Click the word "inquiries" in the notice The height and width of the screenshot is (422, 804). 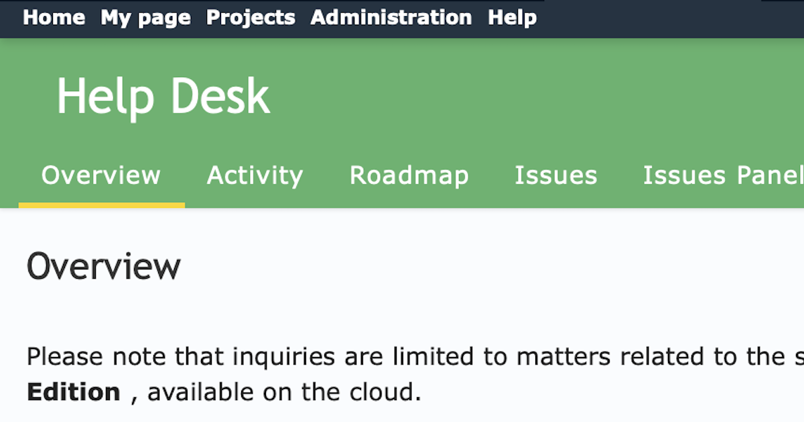(283, 357)
